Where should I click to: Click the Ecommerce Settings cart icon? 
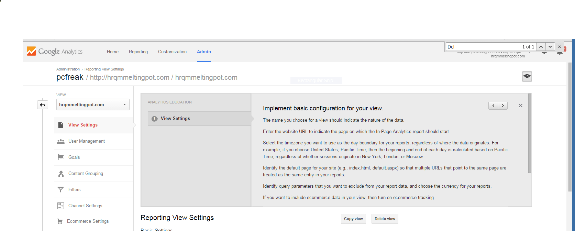point(60,221)
